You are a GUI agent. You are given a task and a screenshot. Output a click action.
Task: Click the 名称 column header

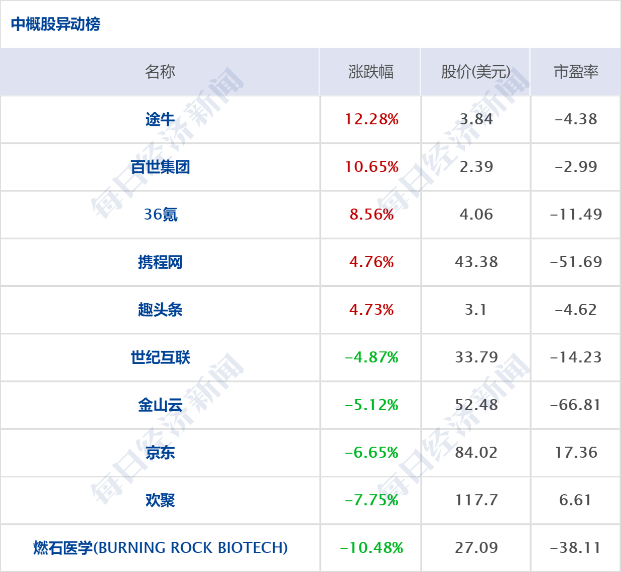click(x=160, y=72)
